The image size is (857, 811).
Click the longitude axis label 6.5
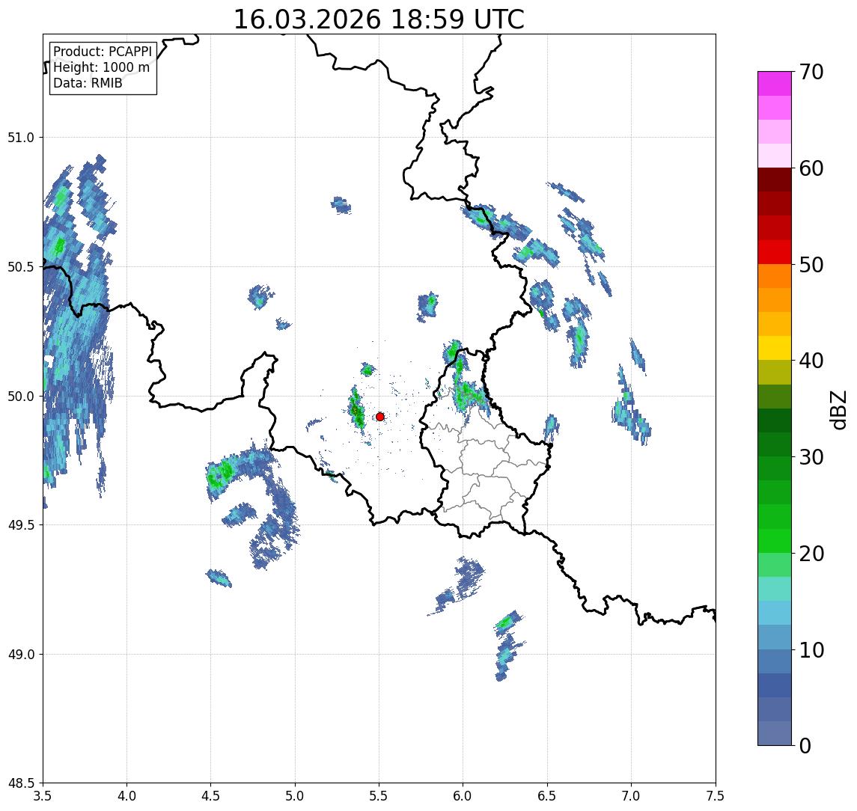(547, 796)
